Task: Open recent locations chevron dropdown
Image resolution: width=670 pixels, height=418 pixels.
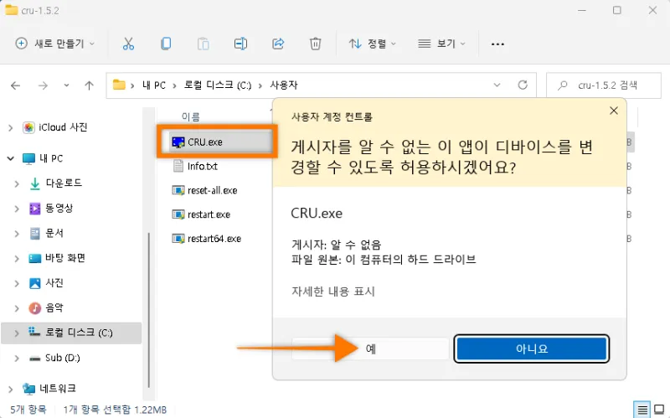Action: 66,85
